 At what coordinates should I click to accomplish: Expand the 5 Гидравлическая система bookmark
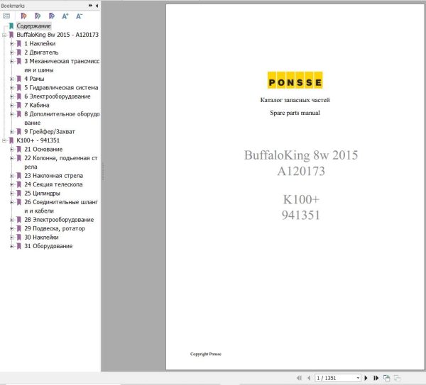(11, 88)
